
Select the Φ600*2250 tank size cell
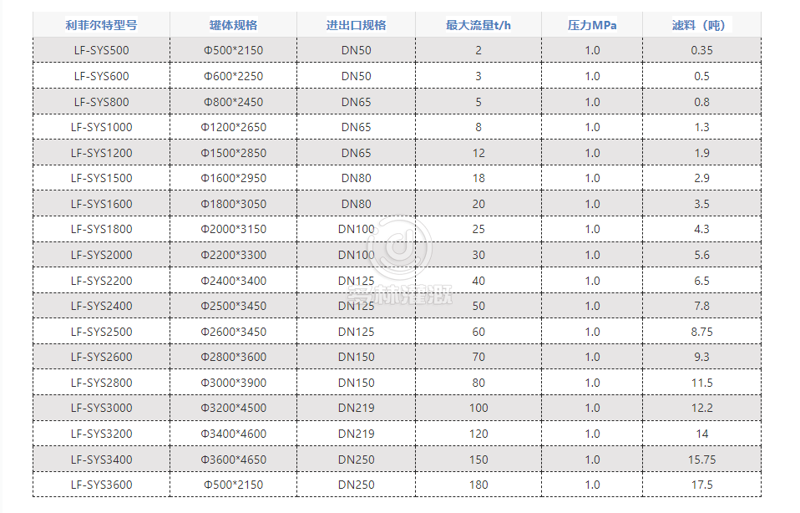tap(233, 76)
